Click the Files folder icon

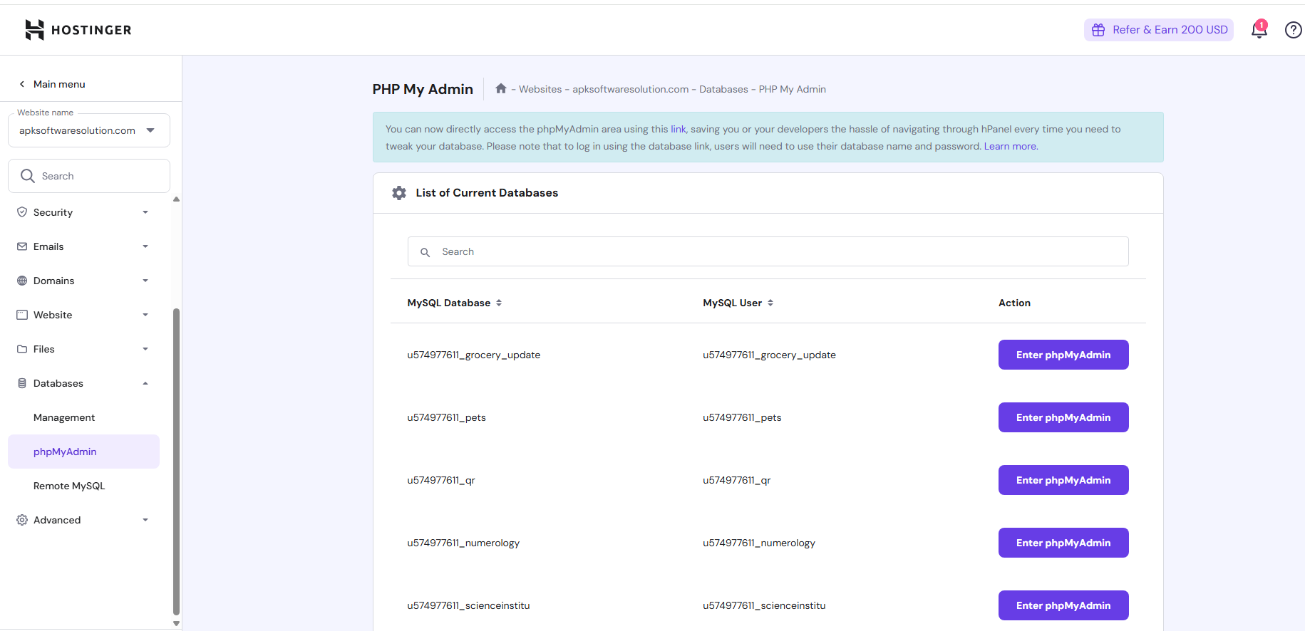click(x=22, y=349)
